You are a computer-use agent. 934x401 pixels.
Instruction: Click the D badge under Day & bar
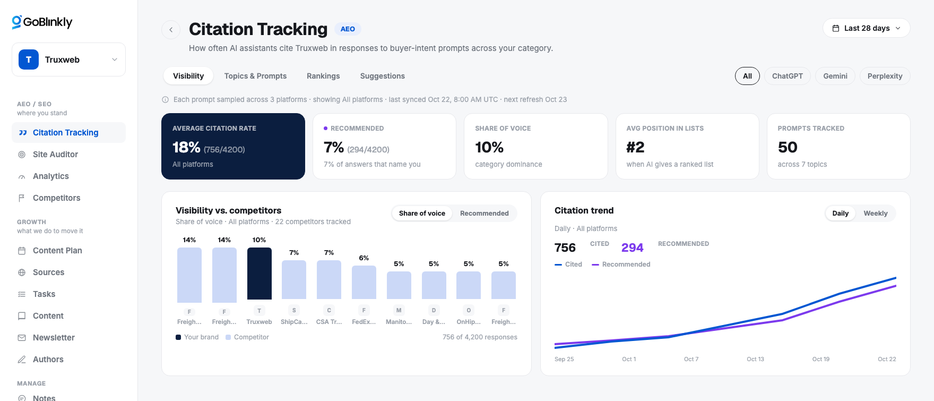coord(434,310)
